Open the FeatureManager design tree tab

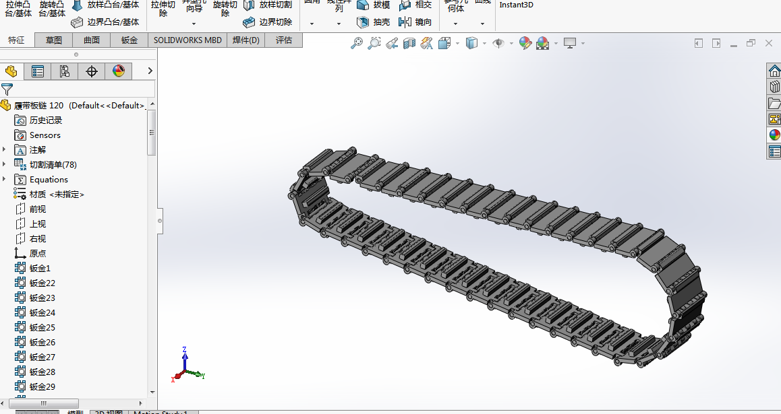pyautogui.click(x=11, y=71)
